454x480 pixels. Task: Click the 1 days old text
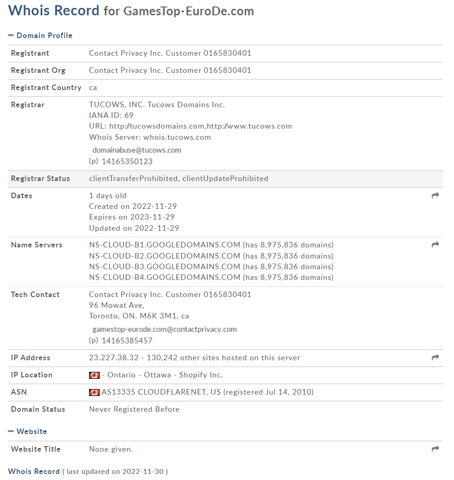tap(108, 195)
